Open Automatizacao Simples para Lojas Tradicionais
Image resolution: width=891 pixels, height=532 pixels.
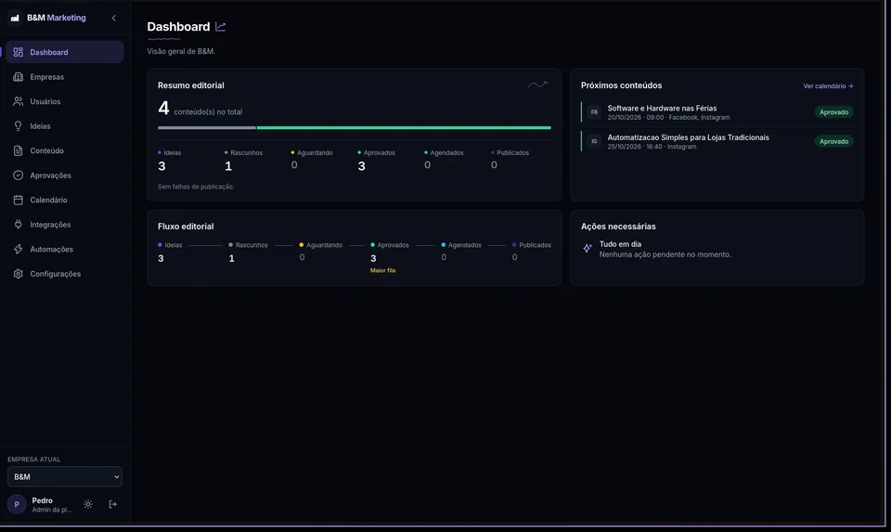(x=688, y=137)
